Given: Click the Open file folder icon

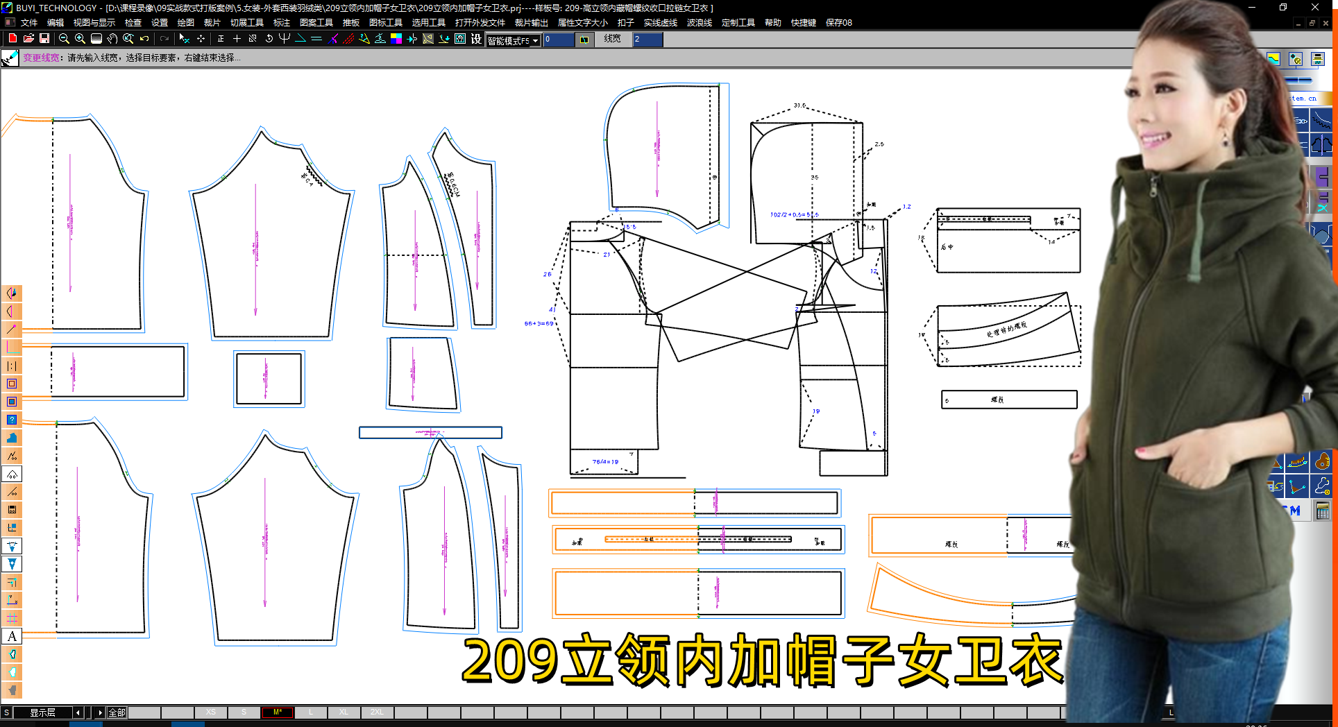Looking at the screenshot, I should pos(28,39).
